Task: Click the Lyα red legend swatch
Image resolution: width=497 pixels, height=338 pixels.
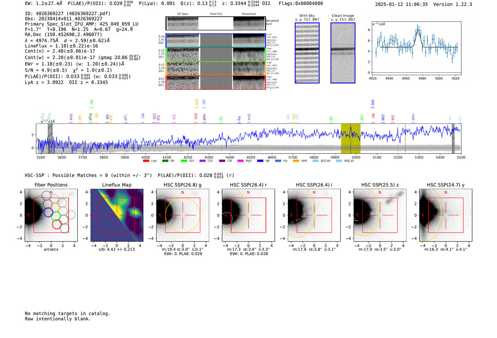Action: point(146,161)
